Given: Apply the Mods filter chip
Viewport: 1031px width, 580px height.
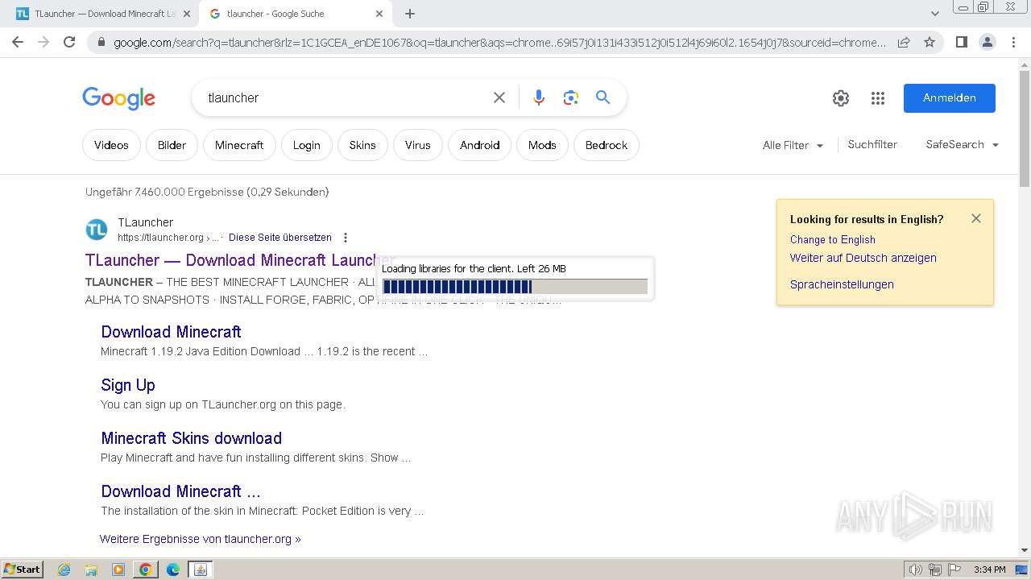Looking at the screenshot, I should (542, 145).
